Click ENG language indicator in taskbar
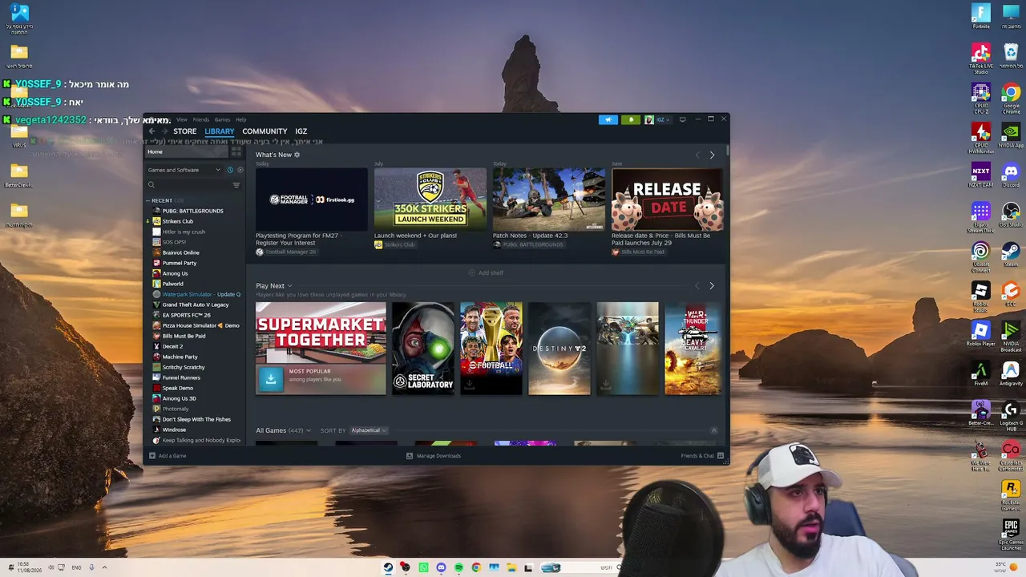1026x577 pixels. coord(76,567)
